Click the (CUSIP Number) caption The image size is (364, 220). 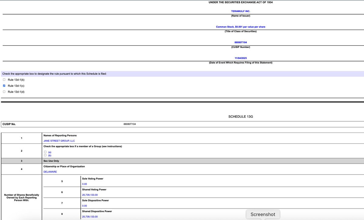pyautogui.click(x=241, y=47)
